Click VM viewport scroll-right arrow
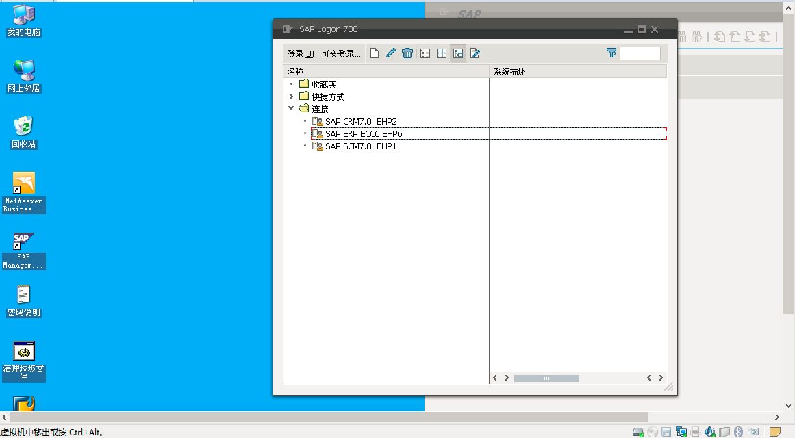The width and height of the screenshot is (795, 438). click(777, 417)
